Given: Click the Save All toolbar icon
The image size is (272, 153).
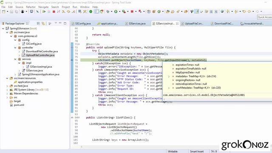Looking at the screenshot, I should click(17, 11).
